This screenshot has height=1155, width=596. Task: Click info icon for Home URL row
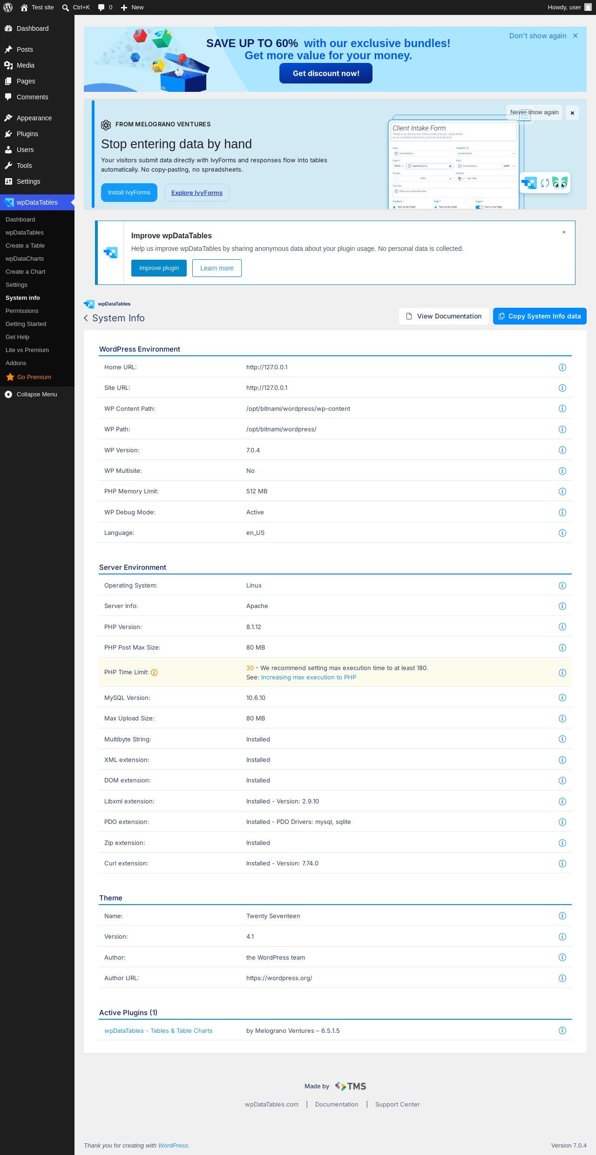point(562,367)
